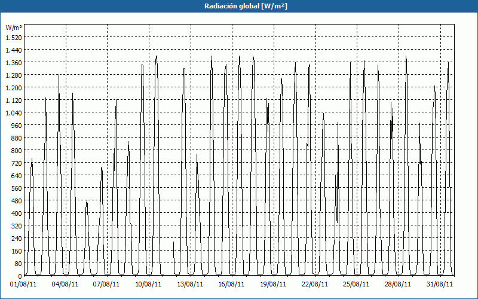The height and width of the screenshot is (299, 478).
Task: Click the 28/08/11 date label
Action: pyautogui.click(x=398, y=285)
